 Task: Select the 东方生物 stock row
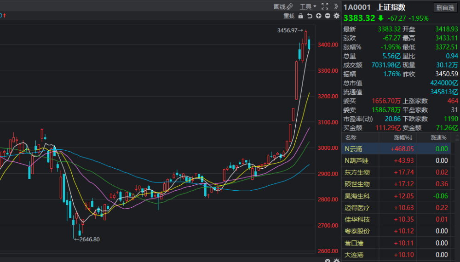[x=397, y=172]
